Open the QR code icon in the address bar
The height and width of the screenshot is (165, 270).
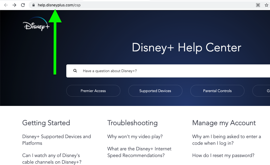258,5
